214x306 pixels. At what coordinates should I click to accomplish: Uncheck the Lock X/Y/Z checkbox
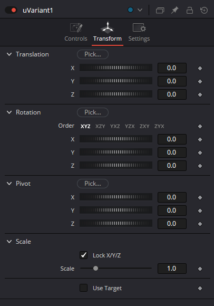pyautogui.click(x=84, y=255)
